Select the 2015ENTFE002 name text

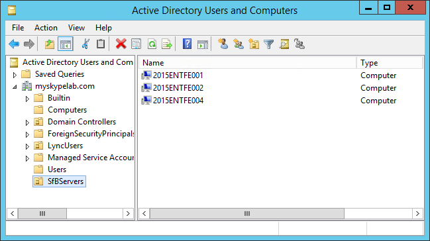coord(178,88)
